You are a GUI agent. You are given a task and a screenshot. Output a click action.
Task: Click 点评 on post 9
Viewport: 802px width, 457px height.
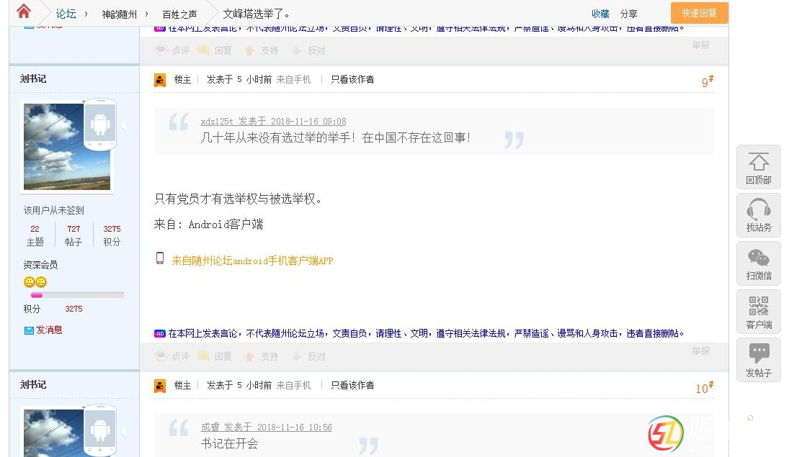172,356
